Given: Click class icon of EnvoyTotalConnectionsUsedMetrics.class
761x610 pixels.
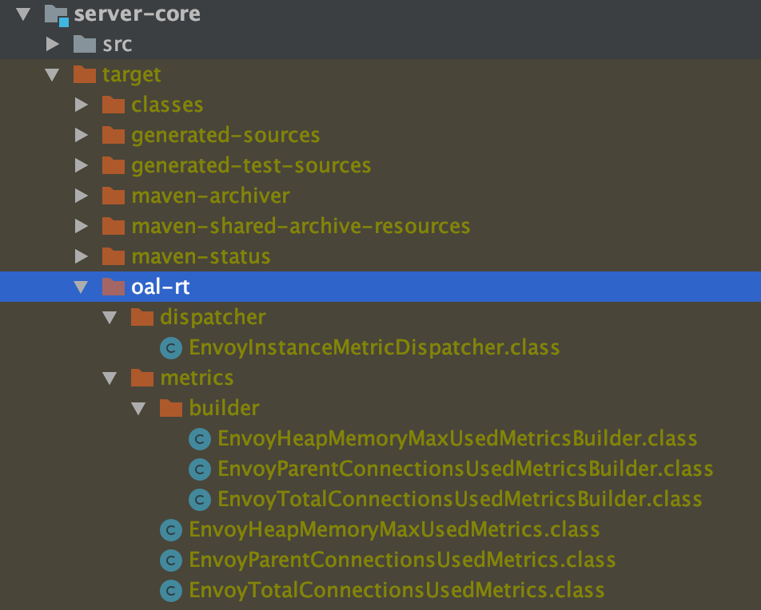Looking at the screenshot, I should pos(171,591).
